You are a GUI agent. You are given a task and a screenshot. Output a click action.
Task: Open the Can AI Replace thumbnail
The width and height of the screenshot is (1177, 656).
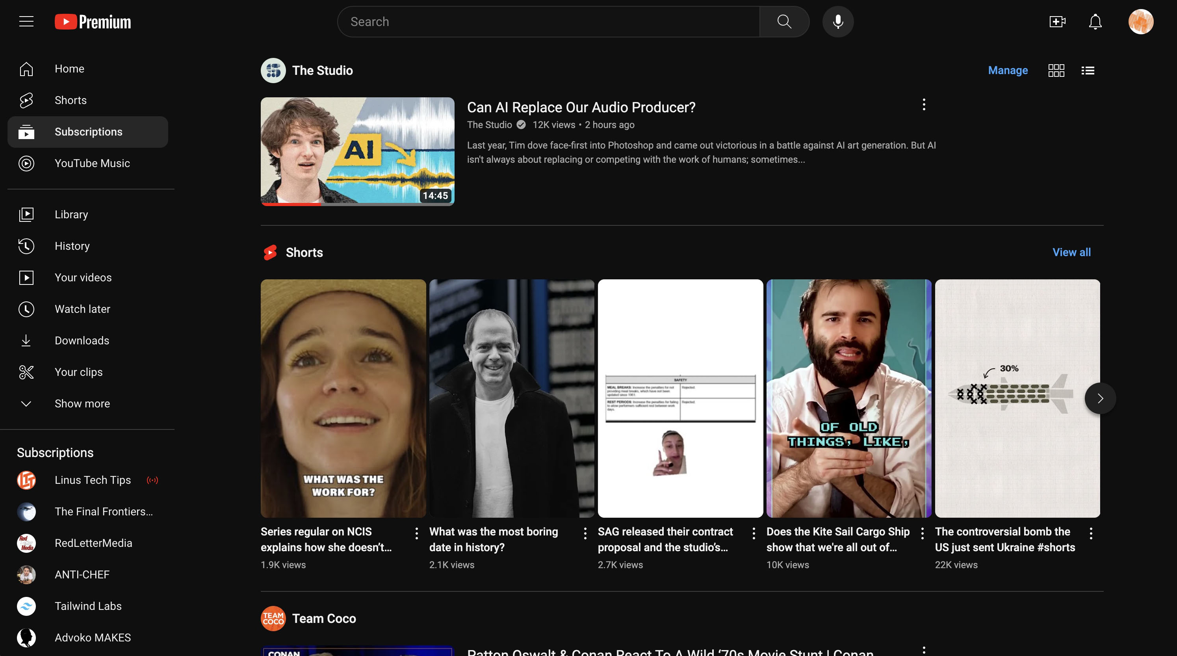click(x=357, y=151)
